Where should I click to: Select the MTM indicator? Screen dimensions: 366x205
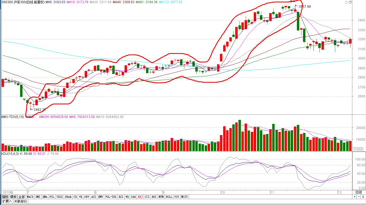tap(161, 197)
